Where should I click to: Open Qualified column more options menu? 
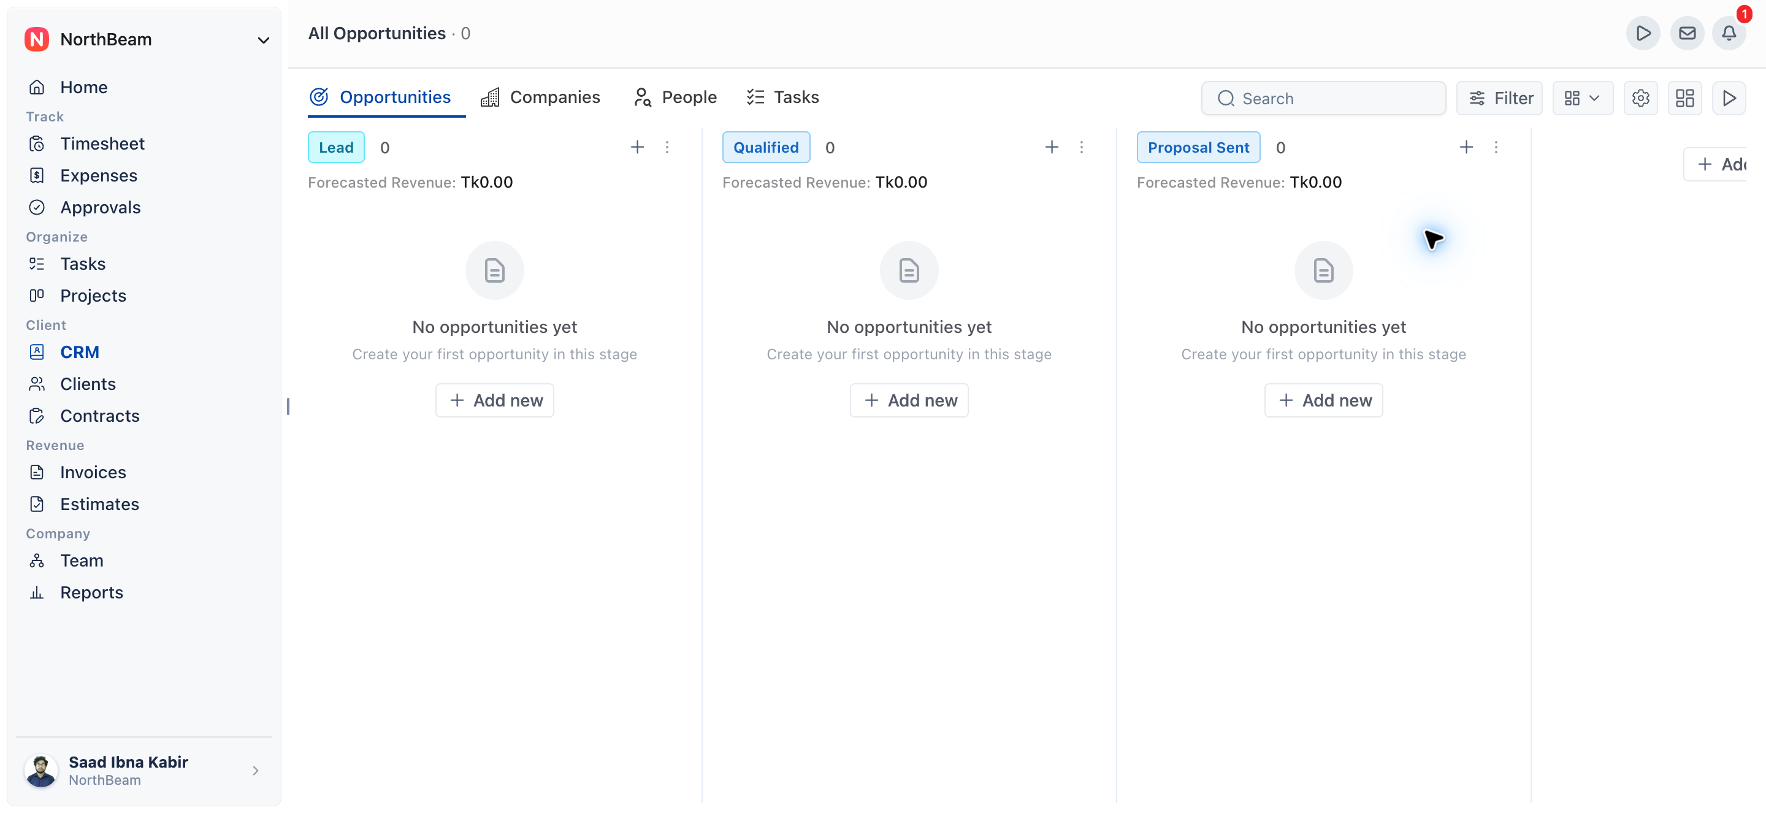coord(1081,147)
